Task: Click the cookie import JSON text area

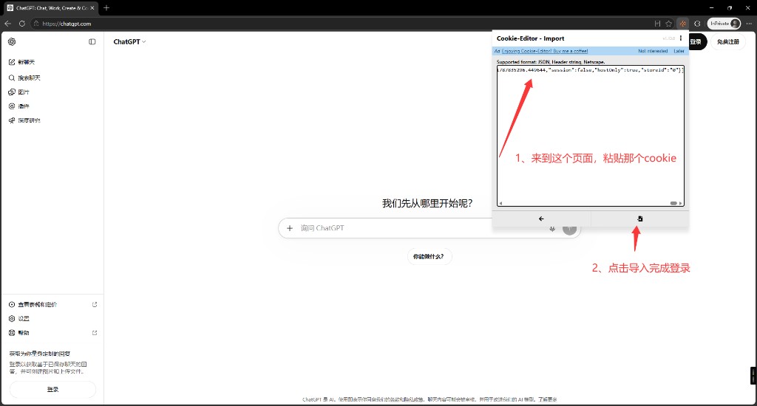Action: [591, 136]
